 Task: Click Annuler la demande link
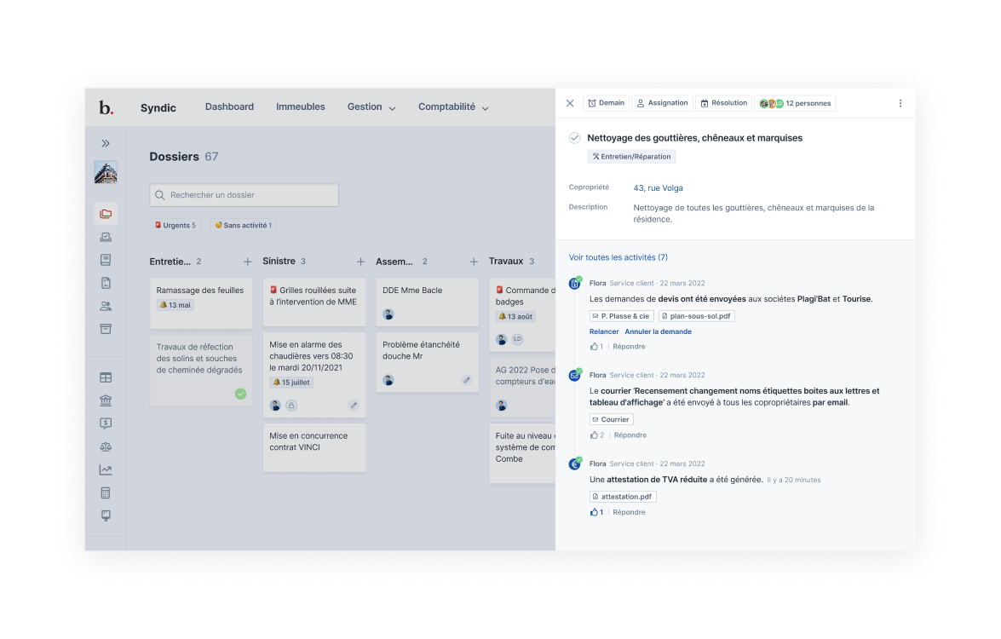click(x=659, y=332)
